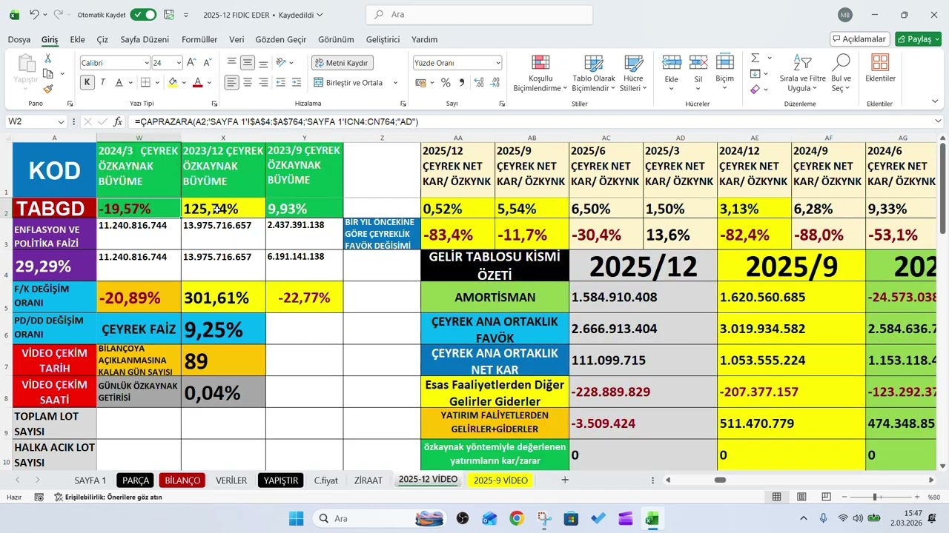Image resolution: width=949 pixels, height=533 pixels.
Task: Click the fill color bucket icon
Action: coord(172,82)
